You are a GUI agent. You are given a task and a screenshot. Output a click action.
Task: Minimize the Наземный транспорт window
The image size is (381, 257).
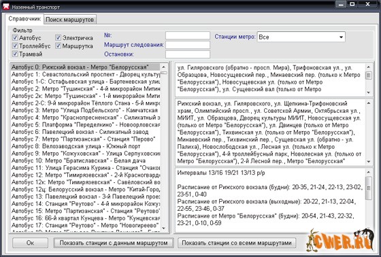pyautogui.click(x=341, y=4)
